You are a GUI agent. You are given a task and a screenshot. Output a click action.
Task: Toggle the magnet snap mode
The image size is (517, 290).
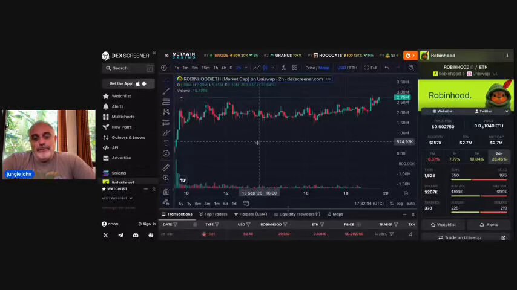pyautogui.click(x=166, y=192)
